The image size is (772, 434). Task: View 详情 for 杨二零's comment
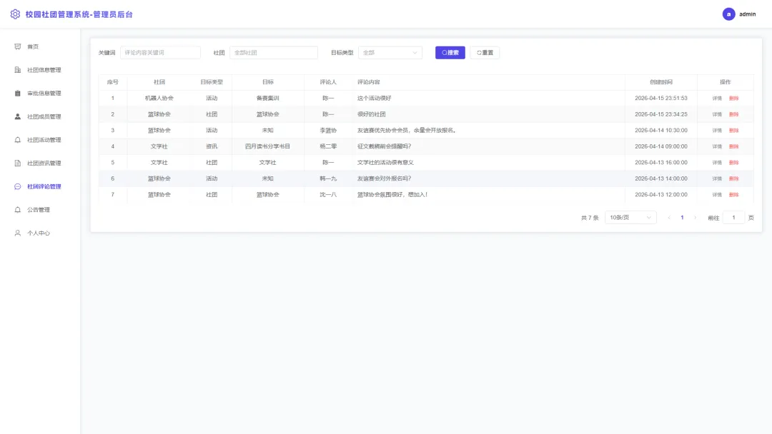pyautogui.click(x=717, y=146)
